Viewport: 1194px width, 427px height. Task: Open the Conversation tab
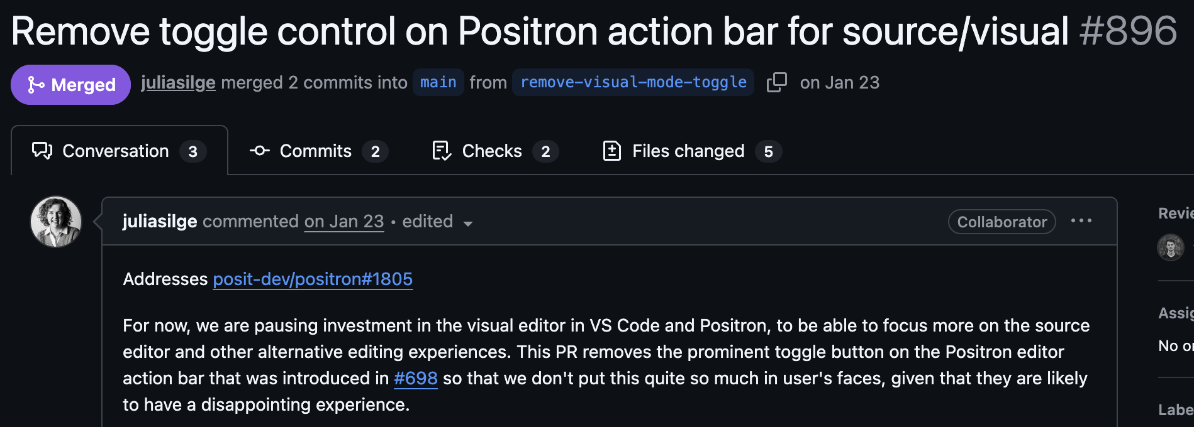(116, 151)
